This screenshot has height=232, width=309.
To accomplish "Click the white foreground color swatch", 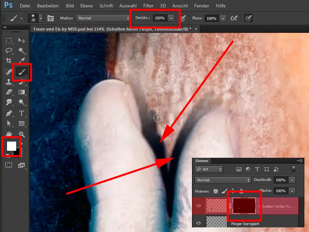I will [11, 146].
